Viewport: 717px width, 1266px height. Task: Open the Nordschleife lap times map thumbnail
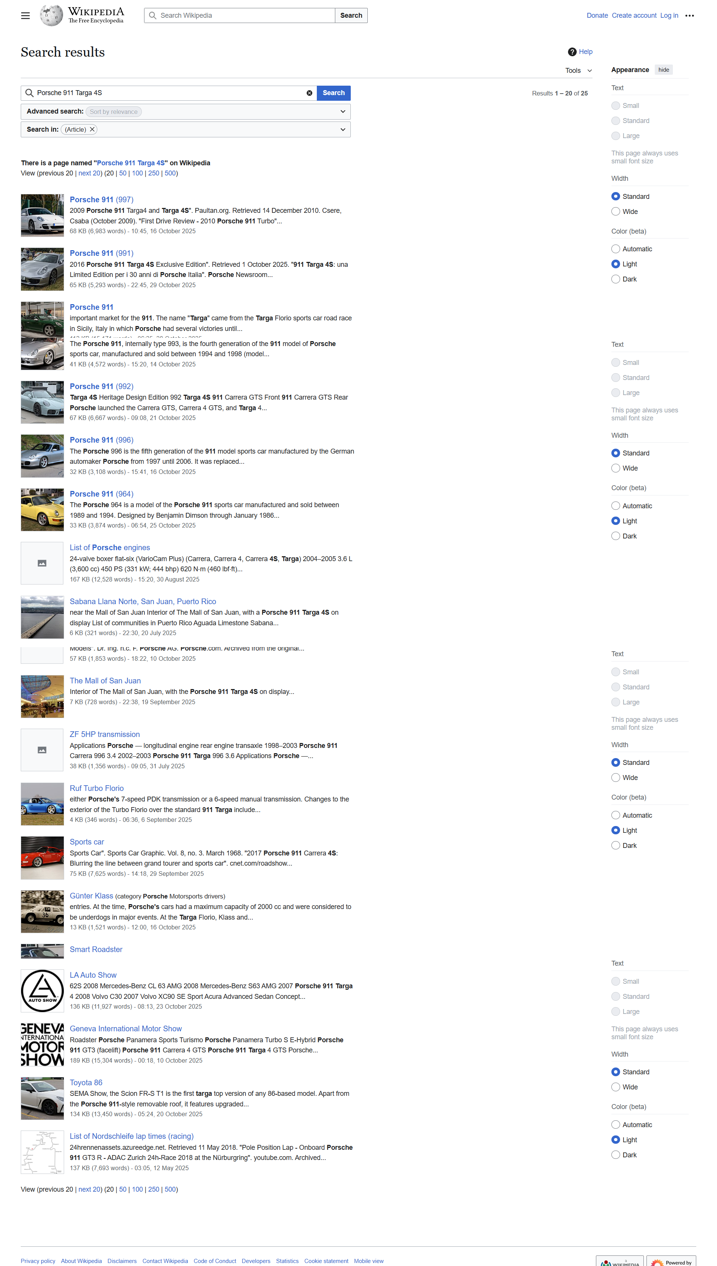point(42,1152)
